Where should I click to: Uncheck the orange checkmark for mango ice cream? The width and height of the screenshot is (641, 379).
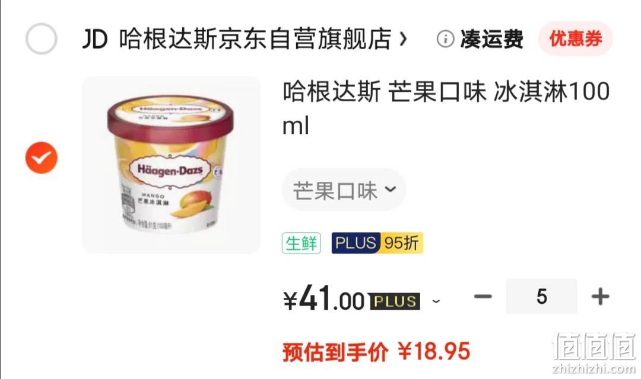coord(42,158)
